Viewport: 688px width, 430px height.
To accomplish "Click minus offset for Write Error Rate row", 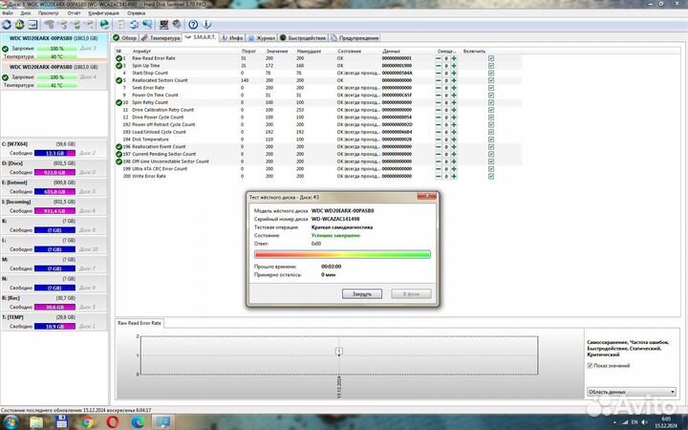I will coord(439,177).
